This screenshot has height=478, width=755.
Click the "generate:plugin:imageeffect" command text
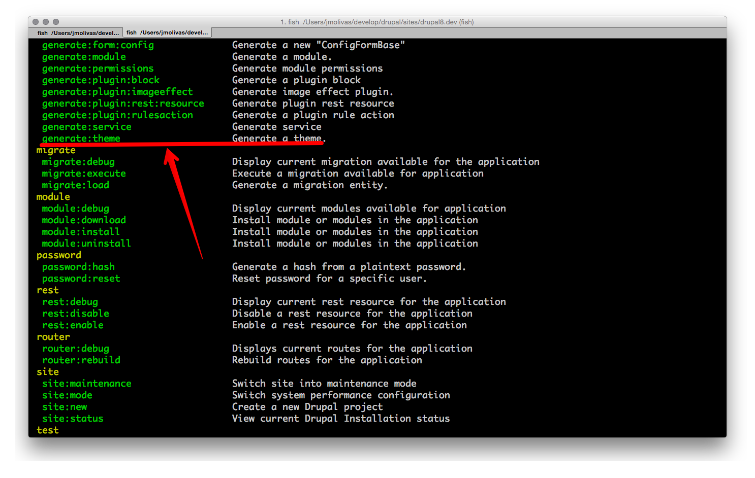tap(117, 92)
